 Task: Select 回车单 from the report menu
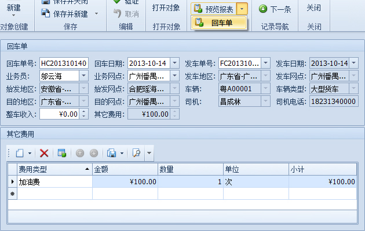click(x=220, y=23)
